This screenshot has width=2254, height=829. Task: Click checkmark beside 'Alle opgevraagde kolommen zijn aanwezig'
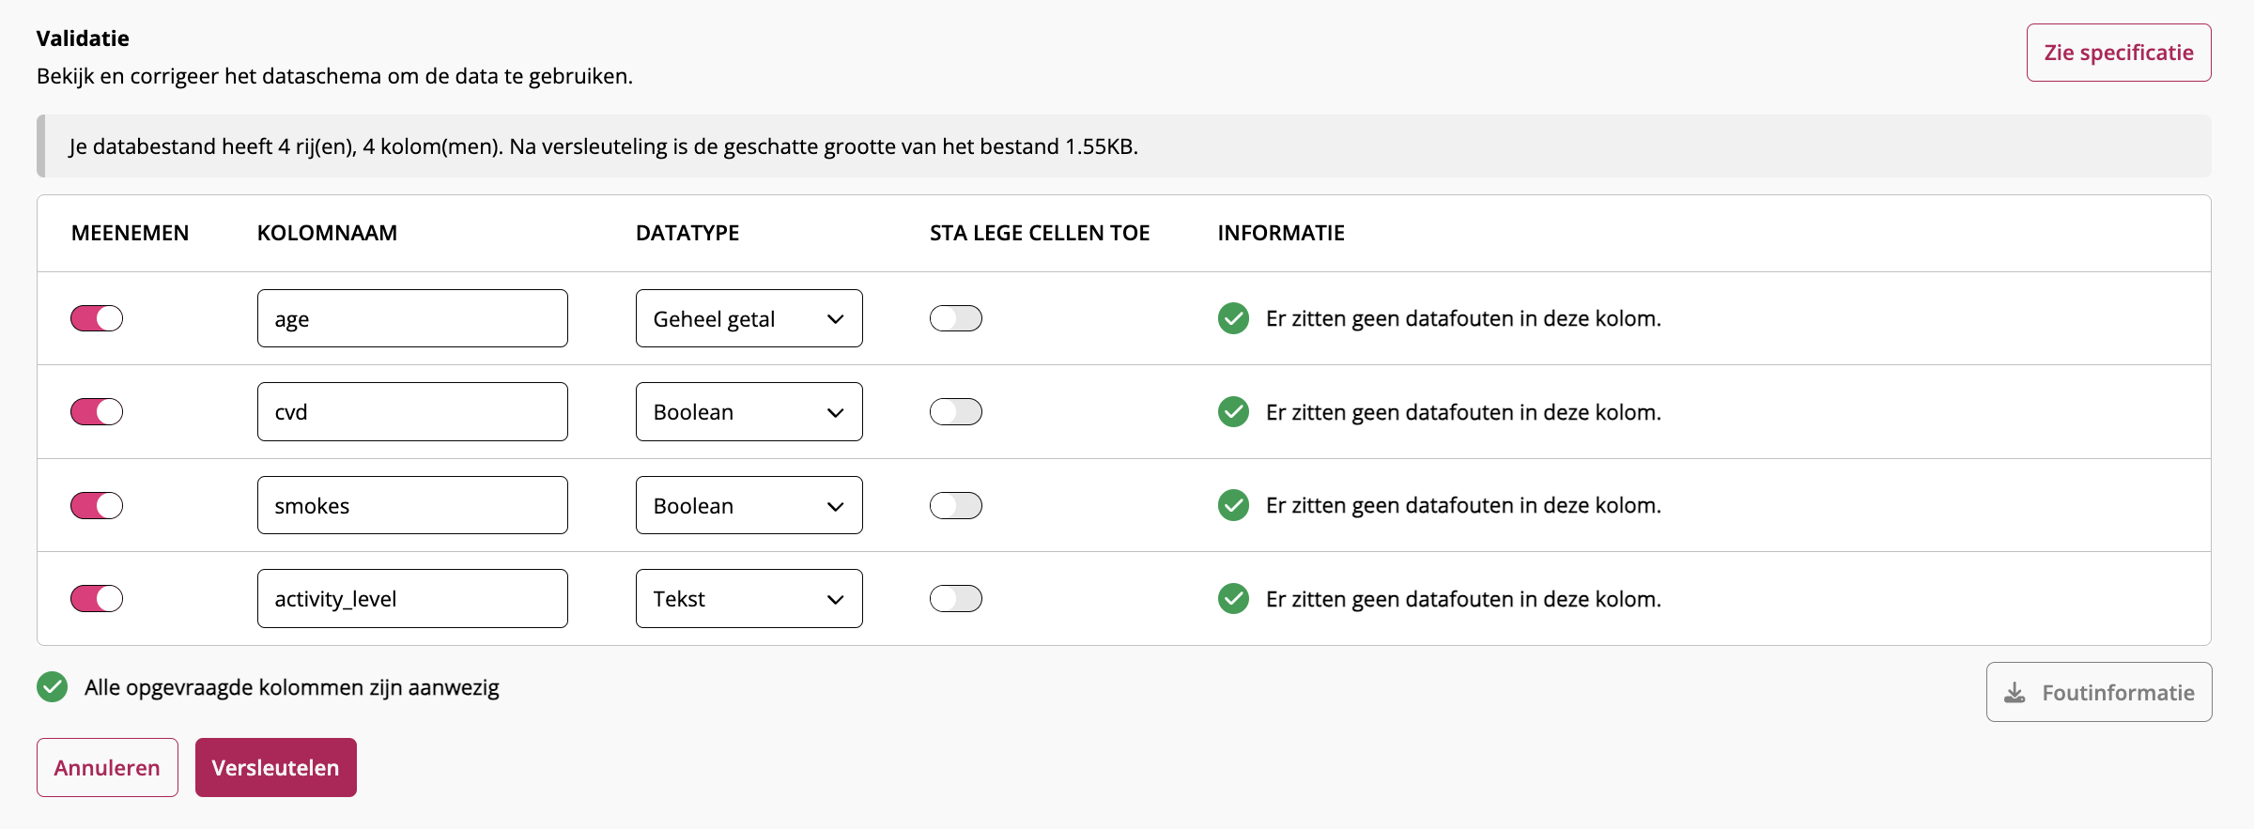point(53,687)
